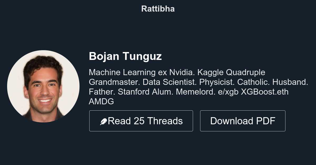
Task: Click the "XGBoost.eth" handle in bio
Action: tap(265, 92)
